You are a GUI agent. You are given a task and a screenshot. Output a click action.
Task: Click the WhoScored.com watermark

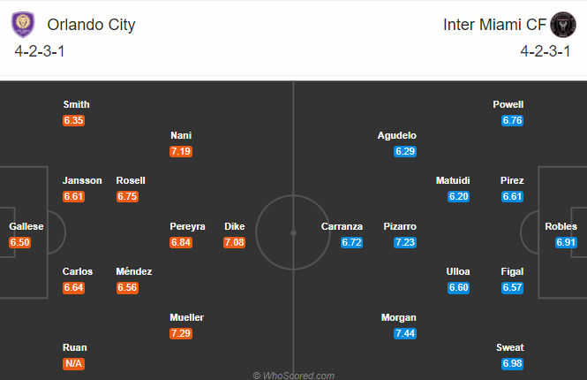(293, 375)
